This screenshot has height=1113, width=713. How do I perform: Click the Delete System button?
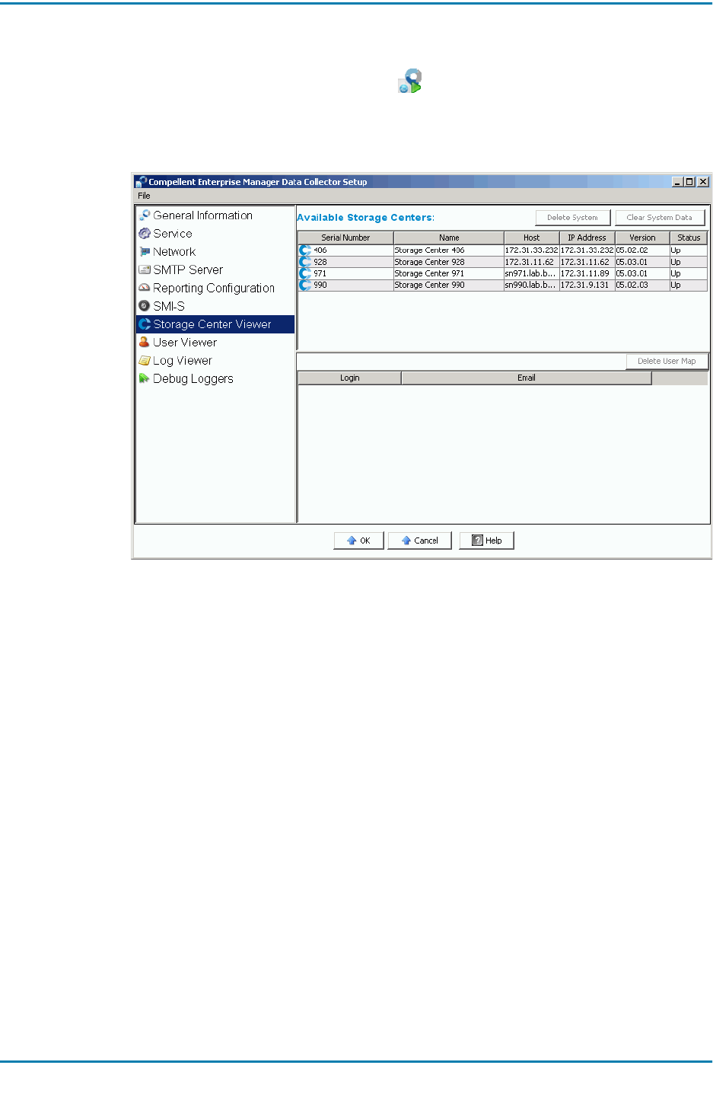pyautogui.click(x=572, y=218)
